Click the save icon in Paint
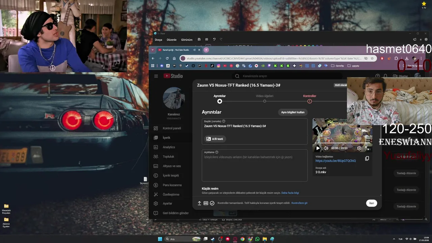The image size is (432, 243). [x=199, y=39]
